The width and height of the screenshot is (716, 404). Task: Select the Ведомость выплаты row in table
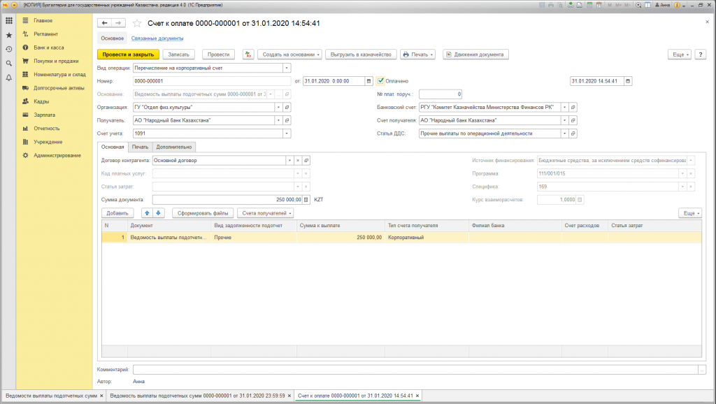coord(168,238)
